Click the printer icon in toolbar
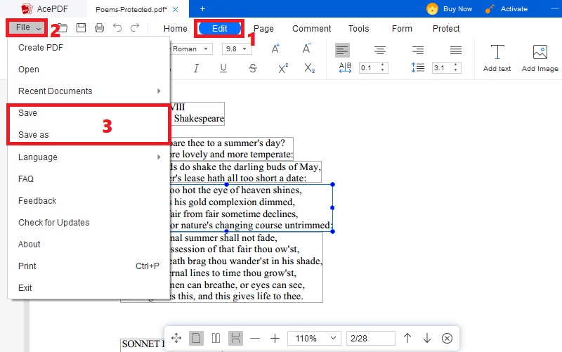Screen dimensions: 562x352 click(x=99, y=27)
